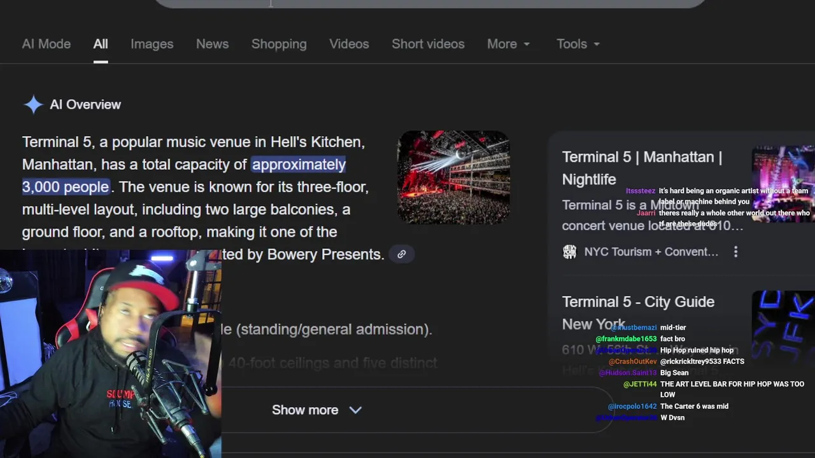Open the Terminal 5 concert venue photo

(x=453, y=177)
